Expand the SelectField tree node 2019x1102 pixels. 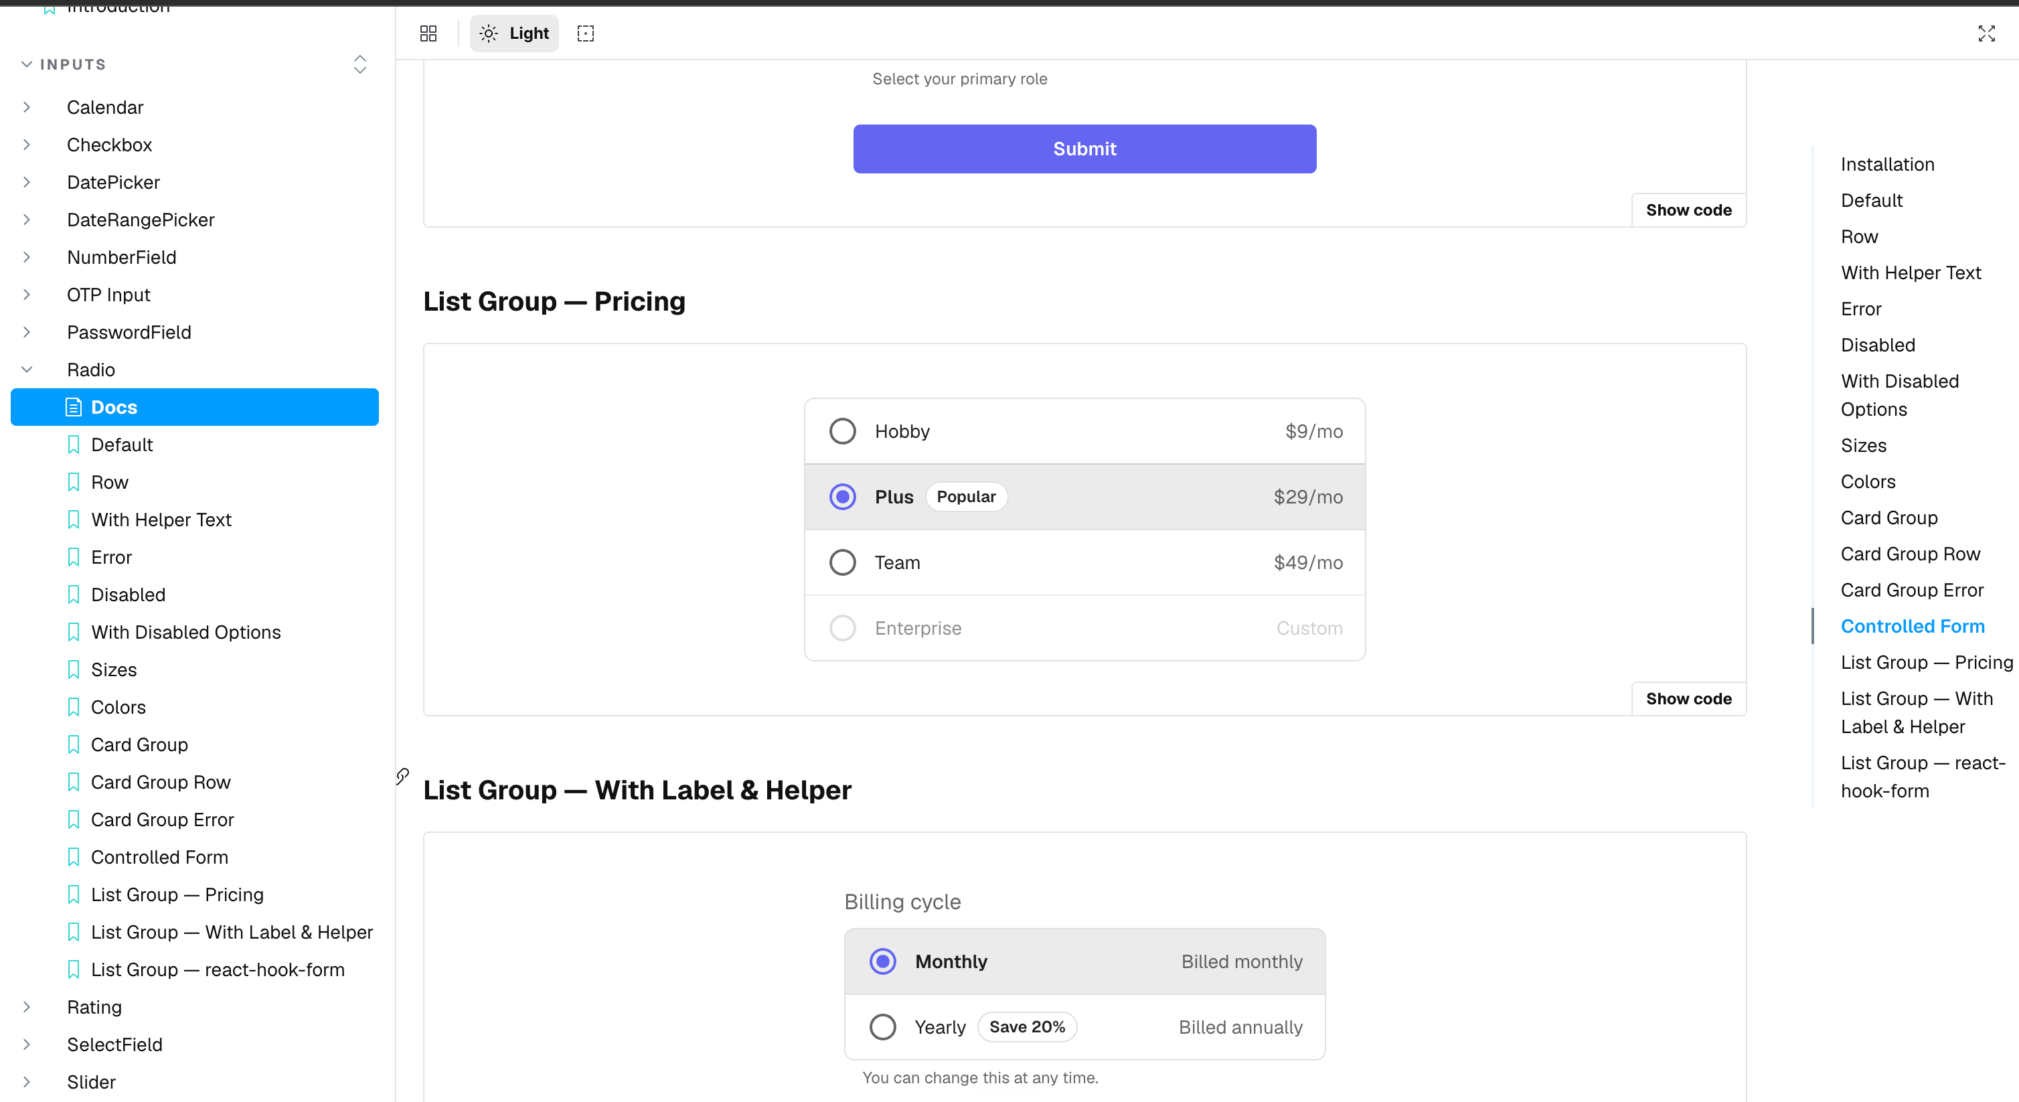click(x=27, y=1046)
